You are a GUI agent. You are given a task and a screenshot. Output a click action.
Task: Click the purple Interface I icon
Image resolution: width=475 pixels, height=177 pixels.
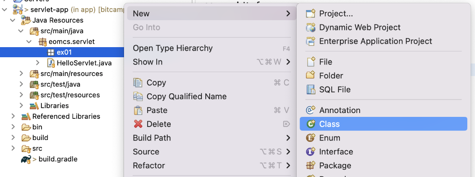tap(311, 152)
